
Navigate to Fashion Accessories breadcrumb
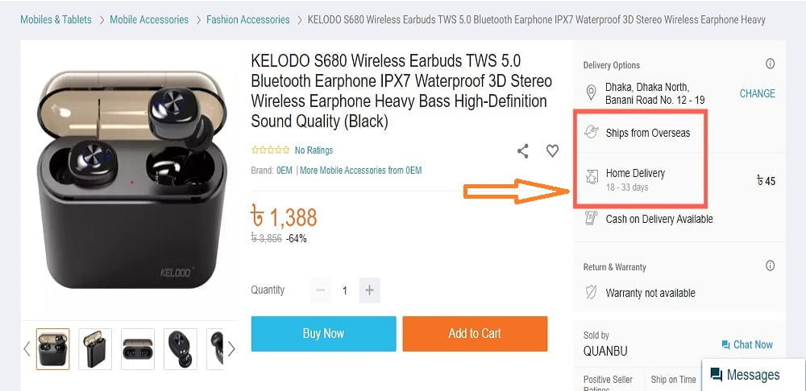(247, 19)
